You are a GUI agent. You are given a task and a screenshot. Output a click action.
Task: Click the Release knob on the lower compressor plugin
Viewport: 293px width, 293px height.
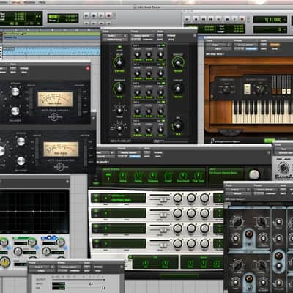(21, 160)
